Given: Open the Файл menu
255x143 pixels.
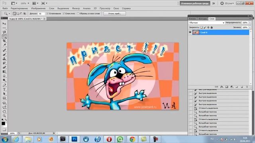Looking at the screenshot, I should coord(5,8).
